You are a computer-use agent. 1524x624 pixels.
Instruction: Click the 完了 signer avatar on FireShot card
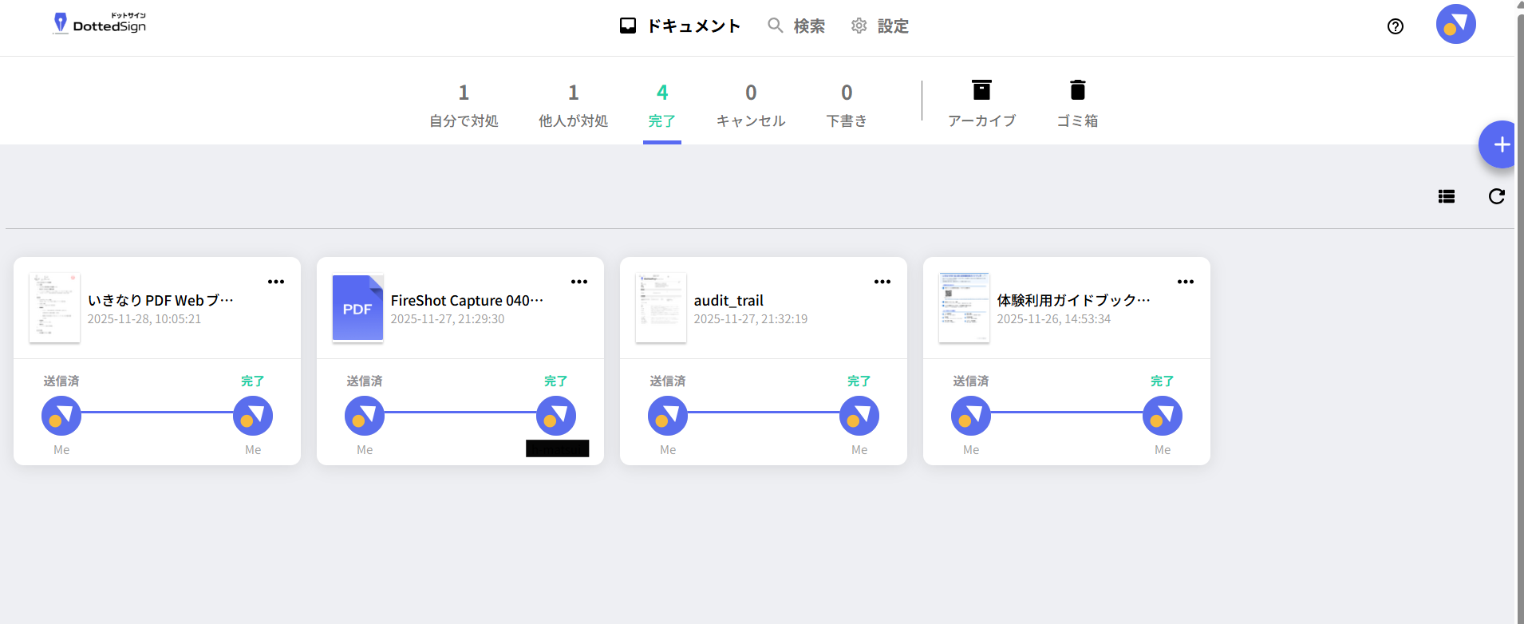pos(556,416)
